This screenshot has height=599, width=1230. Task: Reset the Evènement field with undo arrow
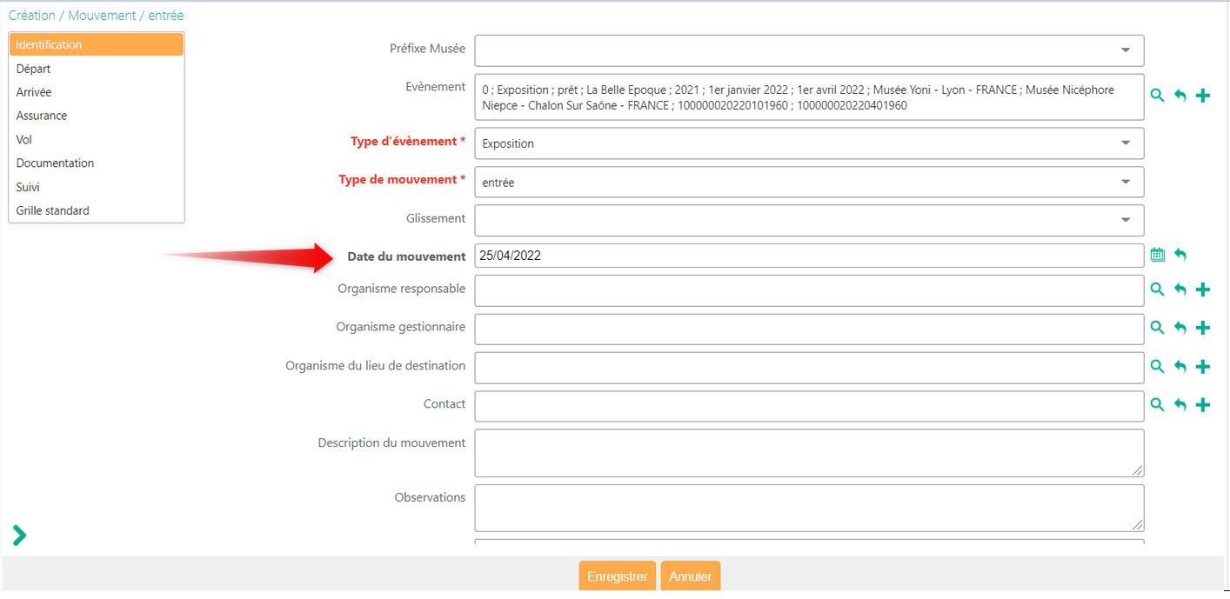pos(1180,96)
